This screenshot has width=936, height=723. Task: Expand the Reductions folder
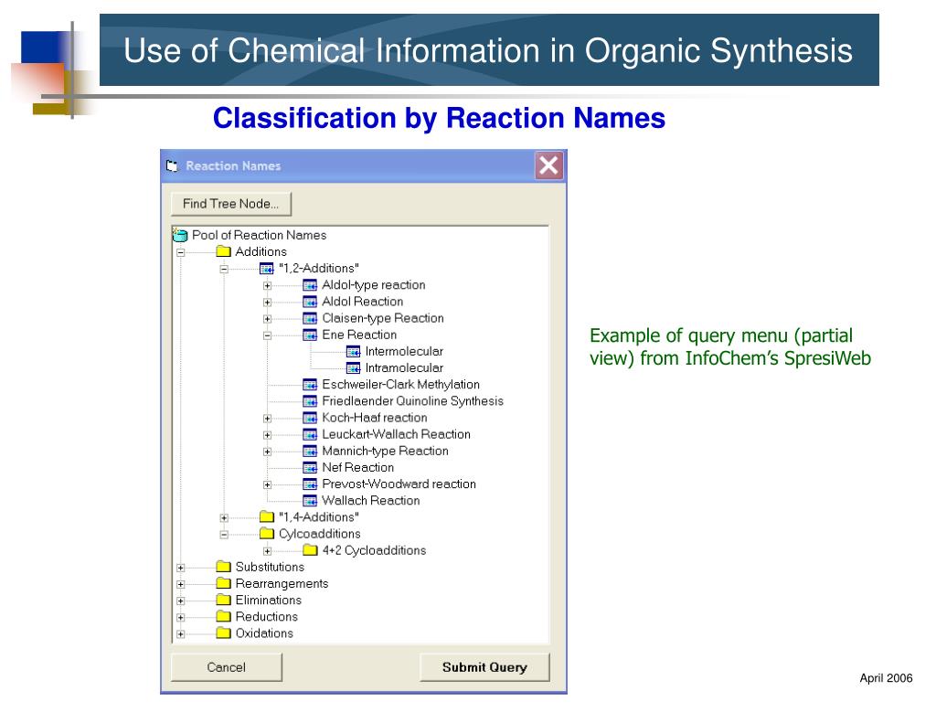[181, 617]
